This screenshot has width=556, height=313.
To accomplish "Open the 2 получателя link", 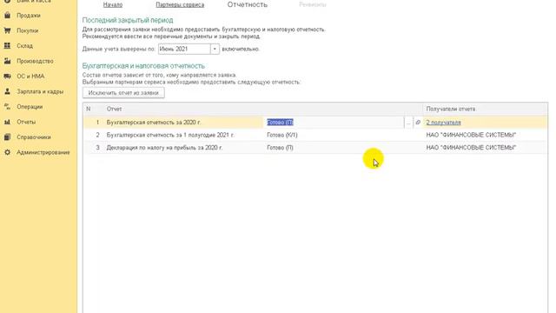I will pos(443,123).
